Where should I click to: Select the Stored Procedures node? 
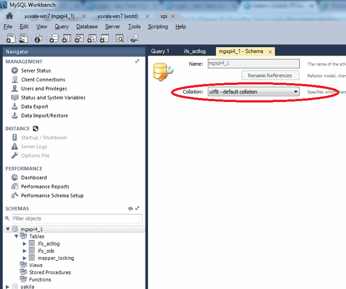(x=50, y=272)
